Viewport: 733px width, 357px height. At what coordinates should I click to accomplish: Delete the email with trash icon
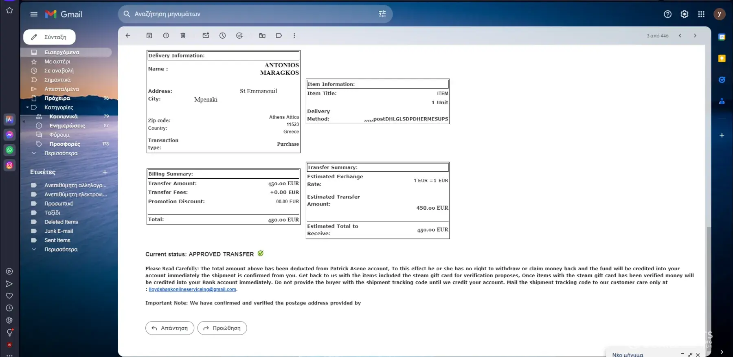(x=183, y=36)
